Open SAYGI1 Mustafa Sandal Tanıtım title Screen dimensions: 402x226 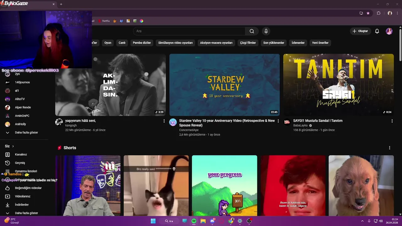[x=318, y=121]
